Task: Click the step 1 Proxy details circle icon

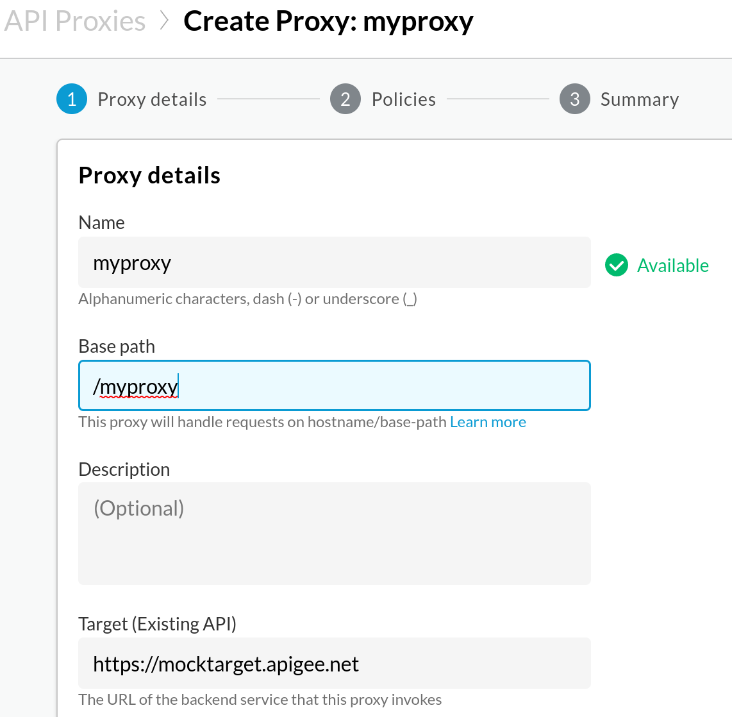Action: click(x=71, y=99)
